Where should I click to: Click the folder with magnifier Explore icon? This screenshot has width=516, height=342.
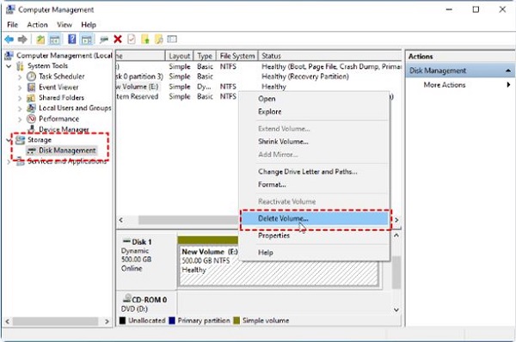tap(158, 40)
